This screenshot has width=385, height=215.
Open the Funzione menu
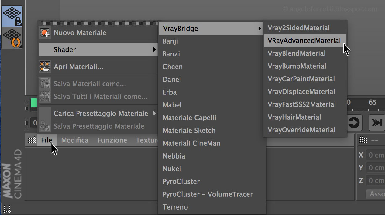click(112, 140)
